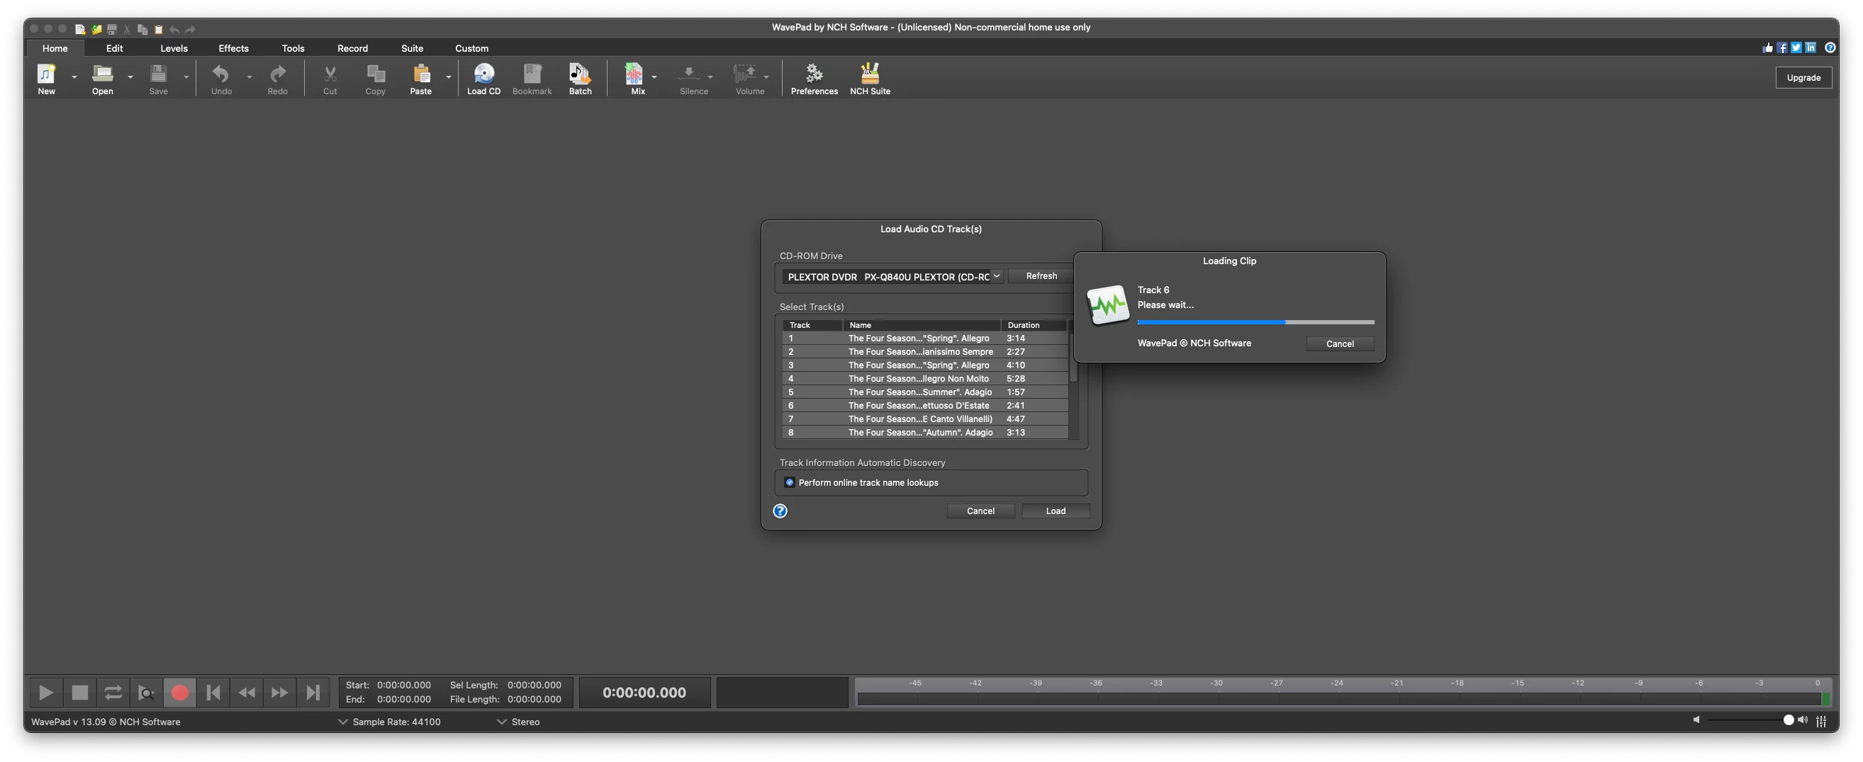Click the Undo toolbar icon
Image resolution: width=1863 pixels, height=762 pixels.
coord(221,79)
